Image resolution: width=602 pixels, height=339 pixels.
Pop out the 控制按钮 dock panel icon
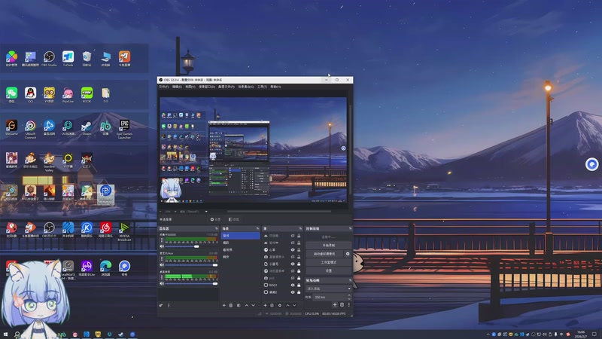click(350, 229)
